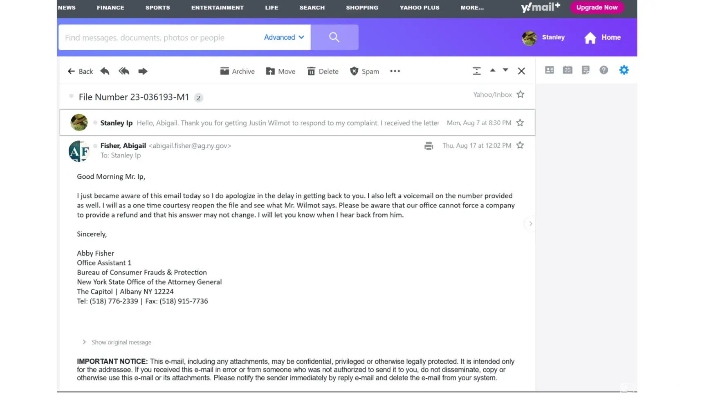Go Back to the inbox list
The image size is (727, 409).
pos(81,71)
